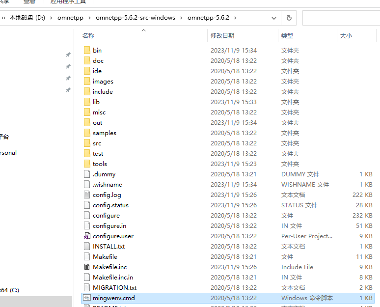This screenshot has width=380, height=307.
Task: Select the ide folder icon
Action: [87, 71]
